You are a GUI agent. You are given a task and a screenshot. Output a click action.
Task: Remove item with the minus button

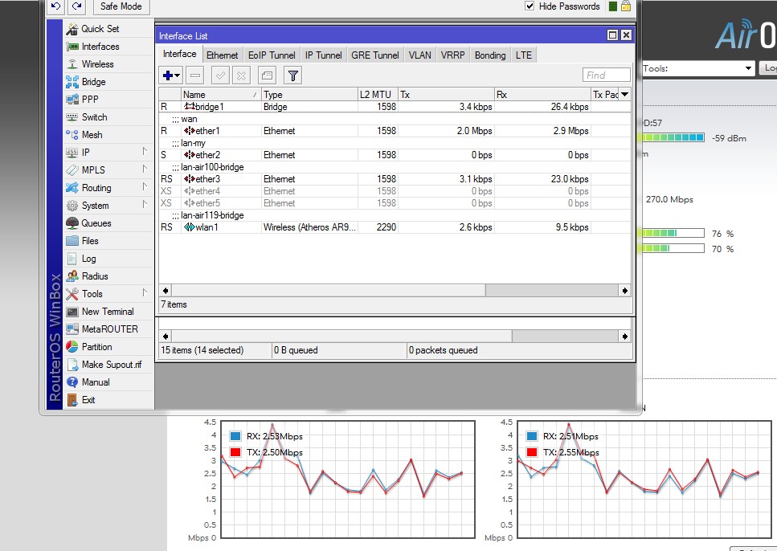pyautogui.click(x=194, y=76)
